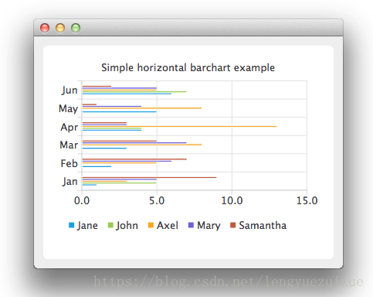Click the 'Simple horizontal barchart example' chart title
The width and height of the screenshot is (373, 297).
tap(188, 68)
